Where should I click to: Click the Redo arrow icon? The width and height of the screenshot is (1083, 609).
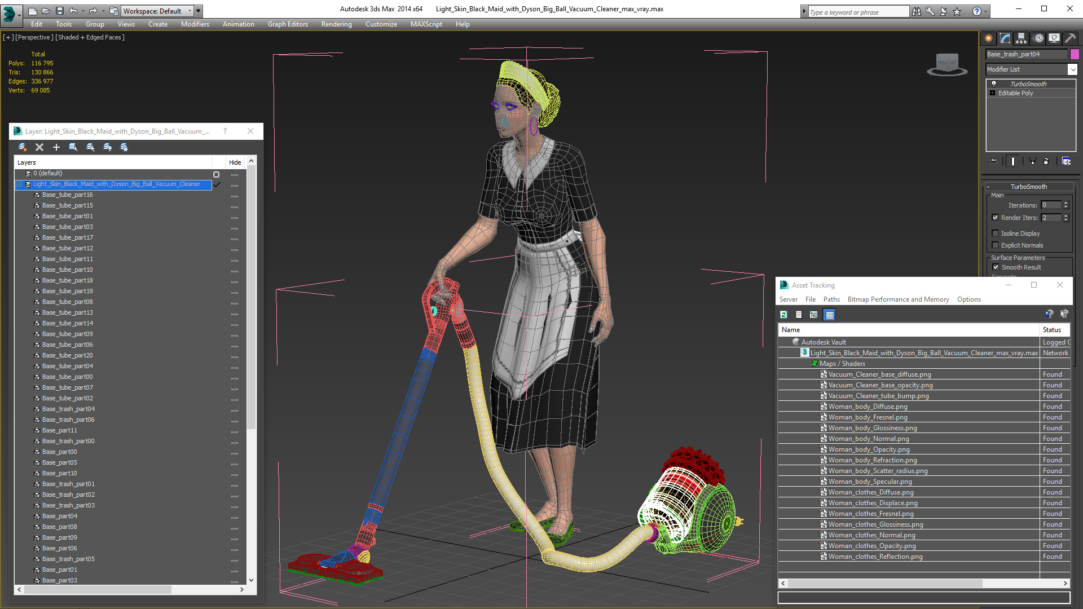93,11
